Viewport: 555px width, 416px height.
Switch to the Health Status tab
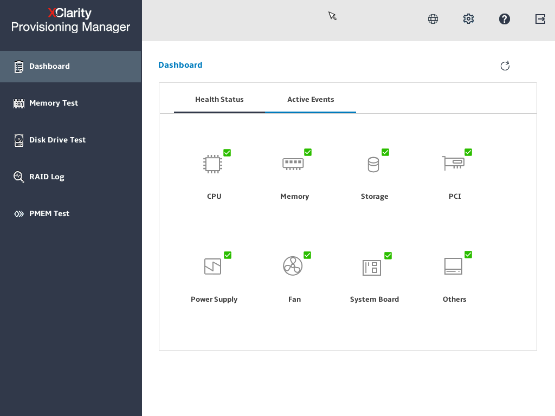(220, 100)
